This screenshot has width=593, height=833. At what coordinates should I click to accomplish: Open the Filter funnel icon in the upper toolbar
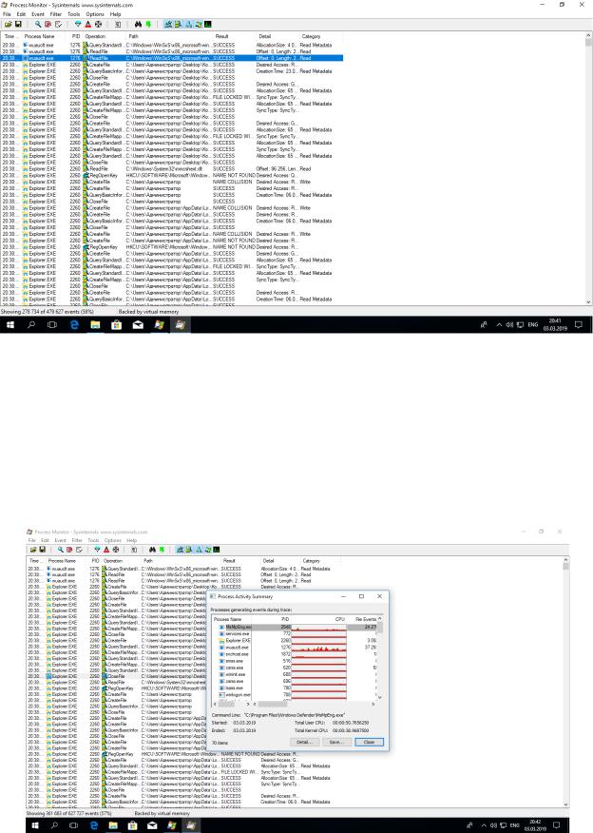point(78,25)
